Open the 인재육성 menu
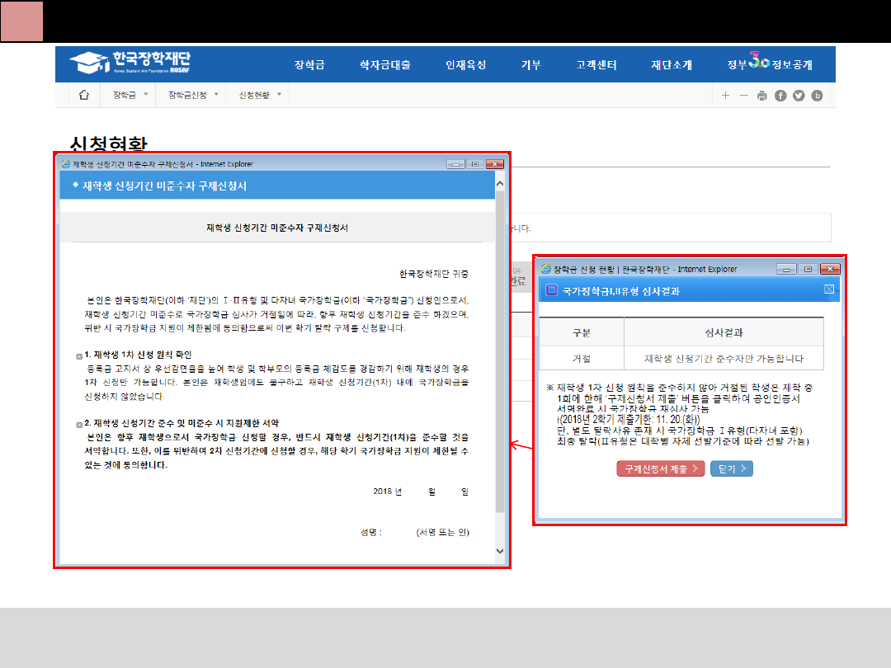This screenshot has height=668, width=891. tap(466, 65)
